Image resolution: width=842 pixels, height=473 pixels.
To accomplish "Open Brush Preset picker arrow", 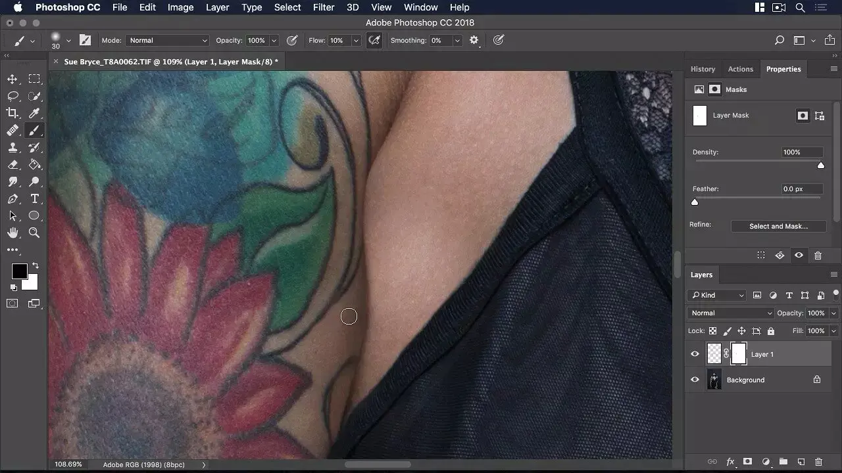I will coord(68,41).
